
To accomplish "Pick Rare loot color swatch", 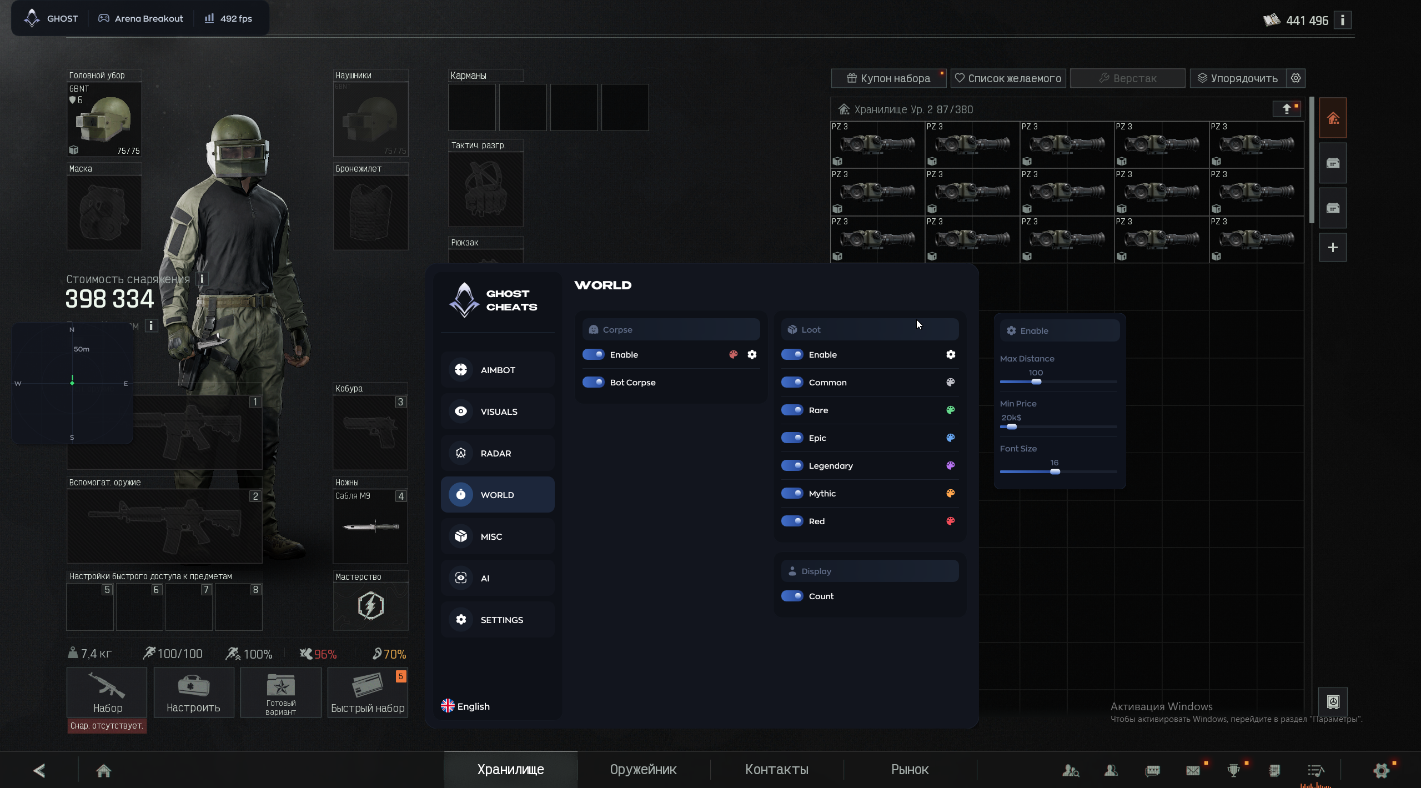I will [951, 410].
